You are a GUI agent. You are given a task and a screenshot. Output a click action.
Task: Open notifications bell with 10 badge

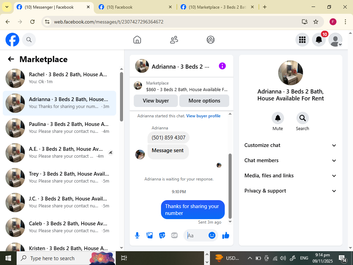319,40
